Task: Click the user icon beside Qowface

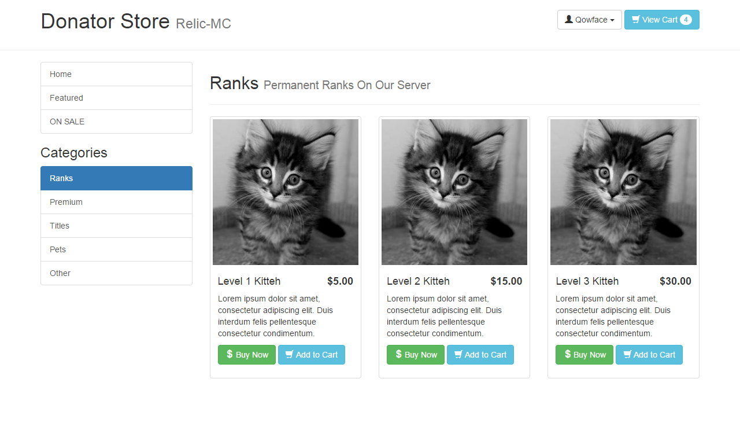Action: coord(569,20)
